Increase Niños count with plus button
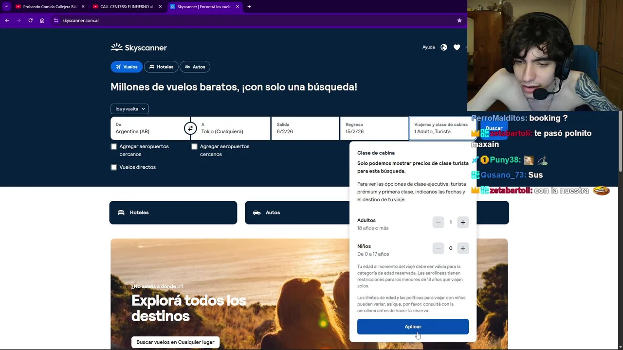The height and width of the screenshot is (350, 623). pos(463,248)
